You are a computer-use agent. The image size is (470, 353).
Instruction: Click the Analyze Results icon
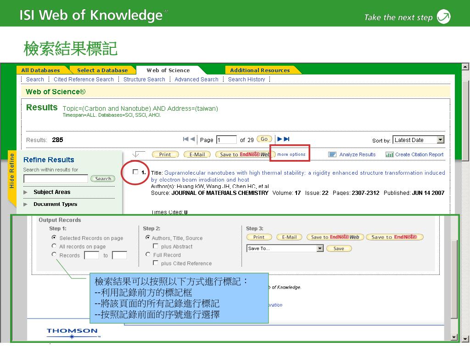tap(332, 154)
